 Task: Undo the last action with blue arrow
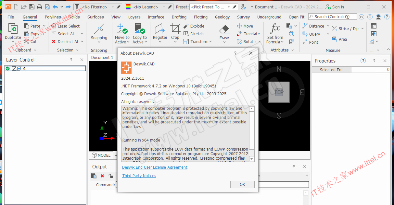(55, 7)
